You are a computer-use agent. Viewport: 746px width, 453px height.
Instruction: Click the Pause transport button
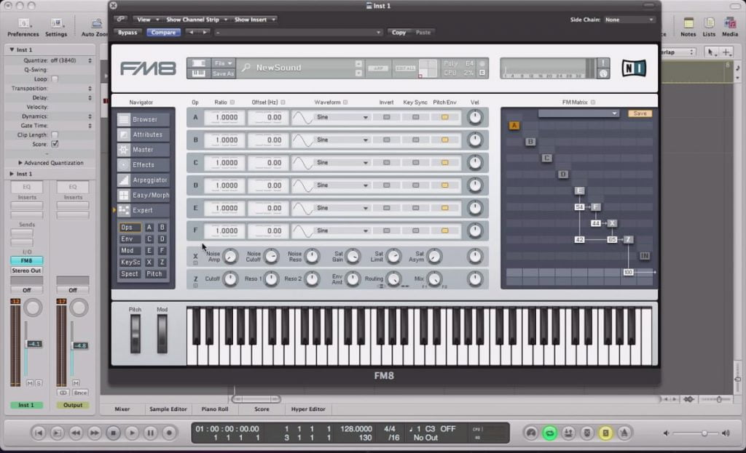click(150, 433)
